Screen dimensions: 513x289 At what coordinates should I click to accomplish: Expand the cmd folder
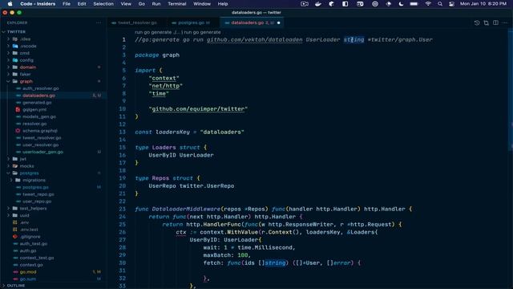(x=9, y=53)
